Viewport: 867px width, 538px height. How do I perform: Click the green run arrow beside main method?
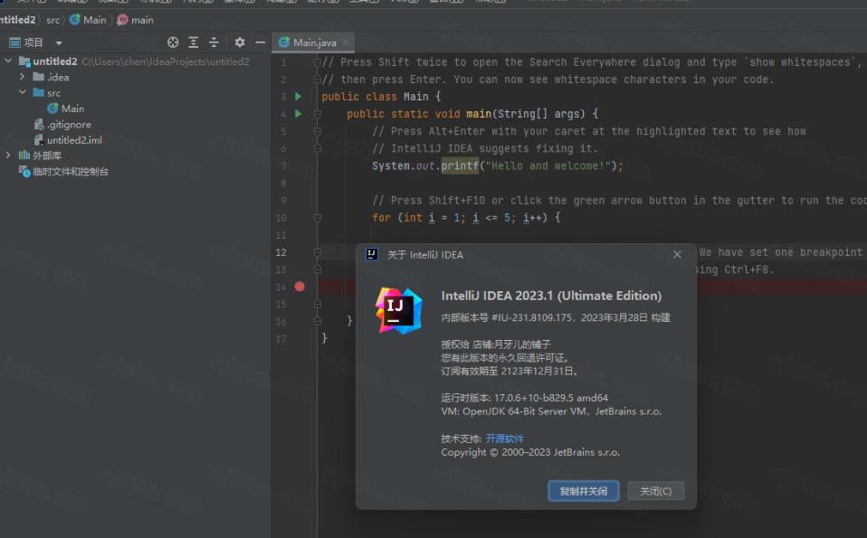click(297, 113)
